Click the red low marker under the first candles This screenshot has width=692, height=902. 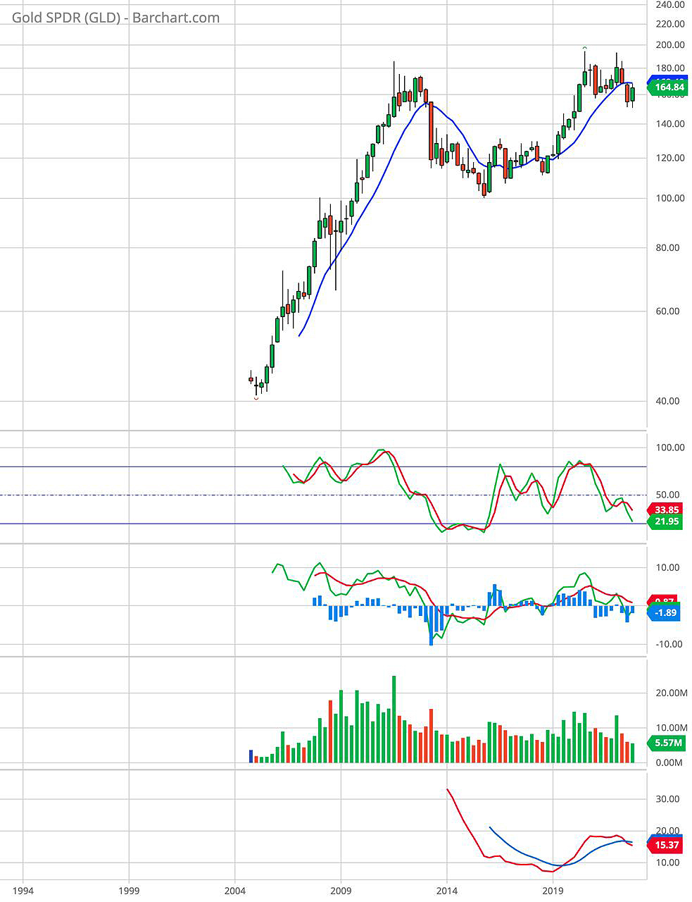click(256, 399)
